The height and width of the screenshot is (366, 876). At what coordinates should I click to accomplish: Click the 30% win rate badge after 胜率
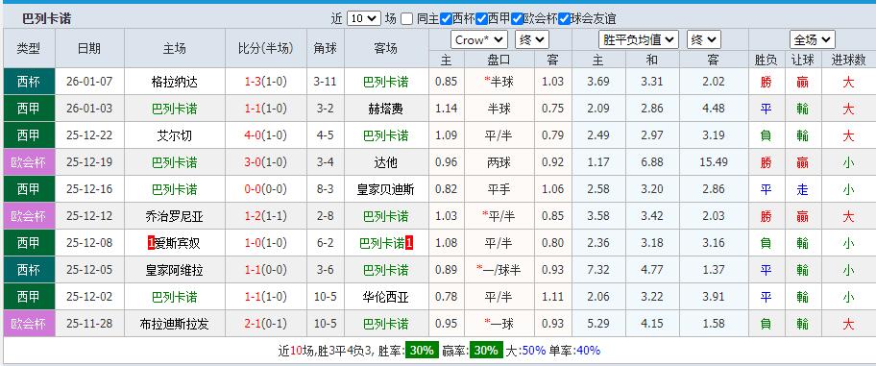pos(423,351)
